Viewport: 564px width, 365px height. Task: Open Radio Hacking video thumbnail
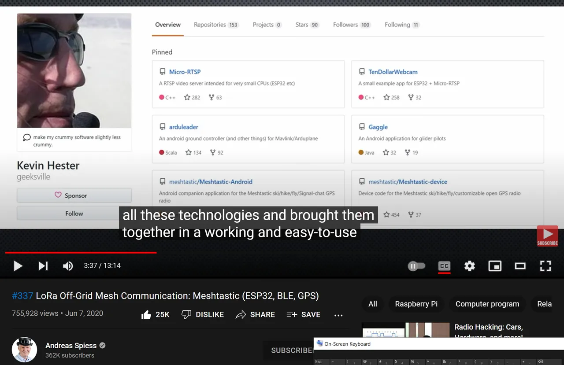coord(406,330)
